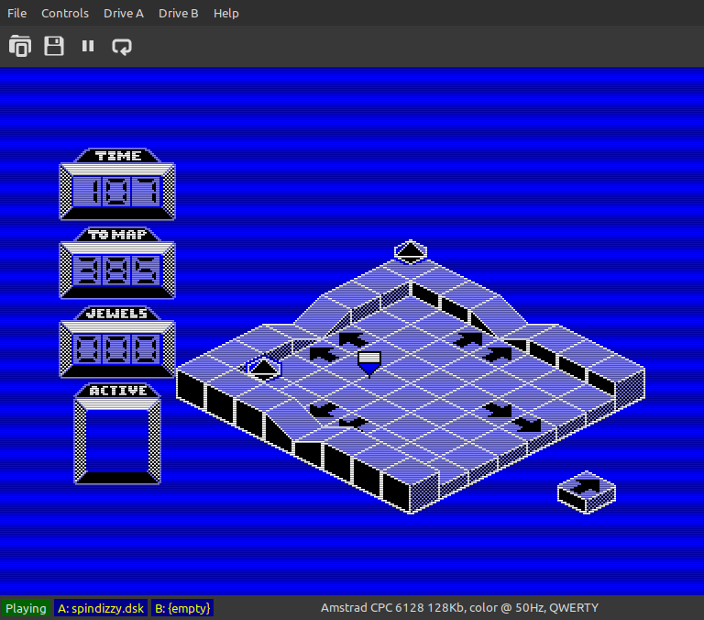
Task: Click the Amstrad CPC 6128 machine info text
Action: point(459,608)
